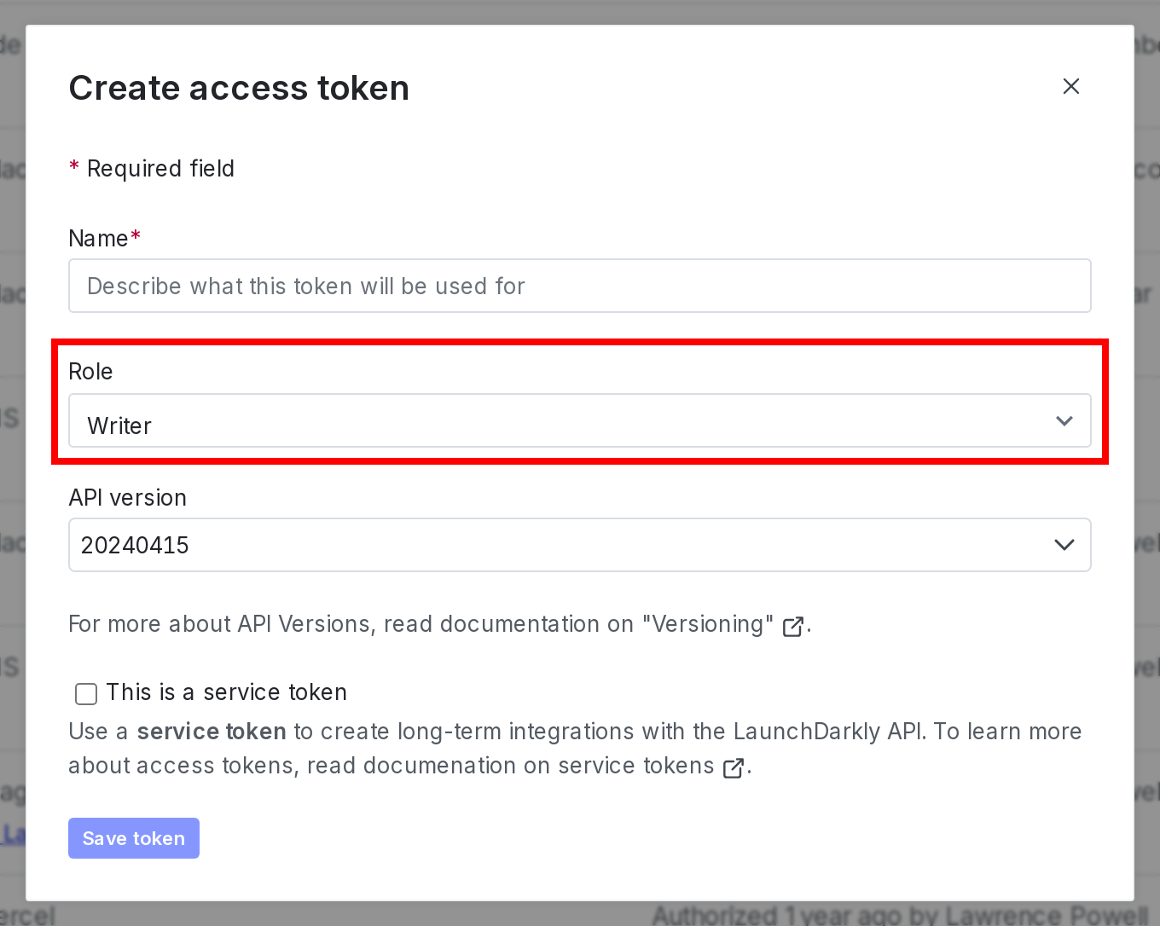The width and height of the screenshot is (1160, 926).
Task: Open the Role selector showing Writer
Action: (580, 420)
